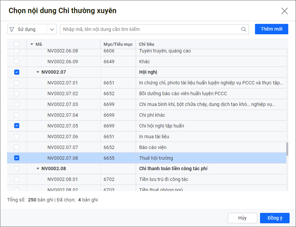Click the Chỉ tiêu column header
The width and height of the screenshot is (296, 227).
coord(147,44)
